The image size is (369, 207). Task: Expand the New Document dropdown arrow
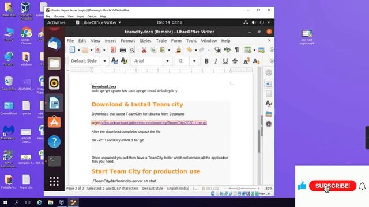(79, 50)
